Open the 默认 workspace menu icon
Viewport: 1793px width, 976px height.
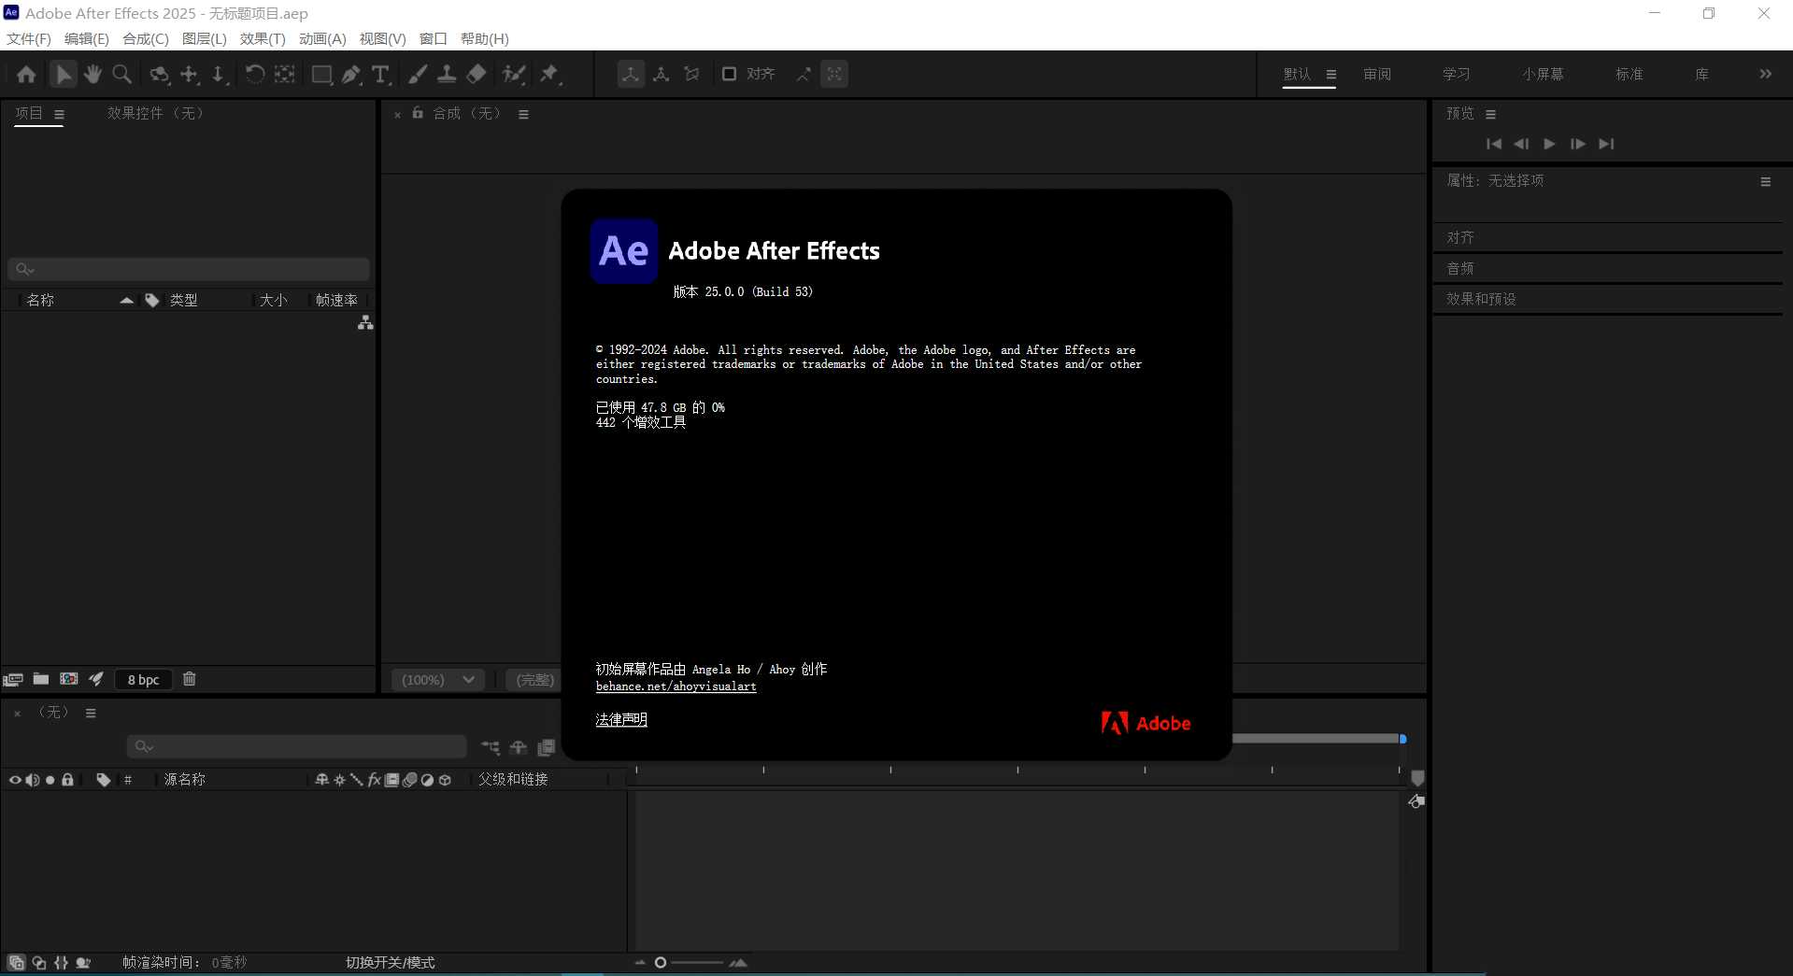click(1331, 75)
